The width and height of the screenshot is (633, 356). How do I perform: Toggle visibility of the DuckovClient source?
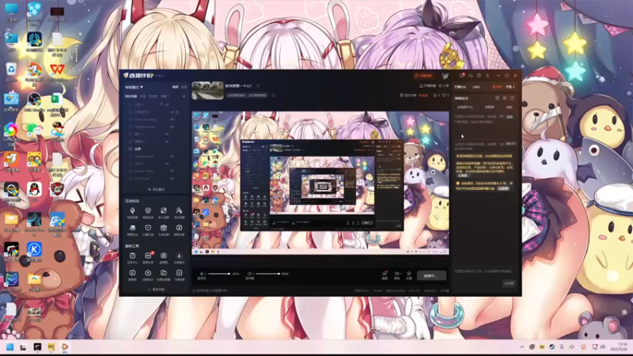(x=172, y=156)
